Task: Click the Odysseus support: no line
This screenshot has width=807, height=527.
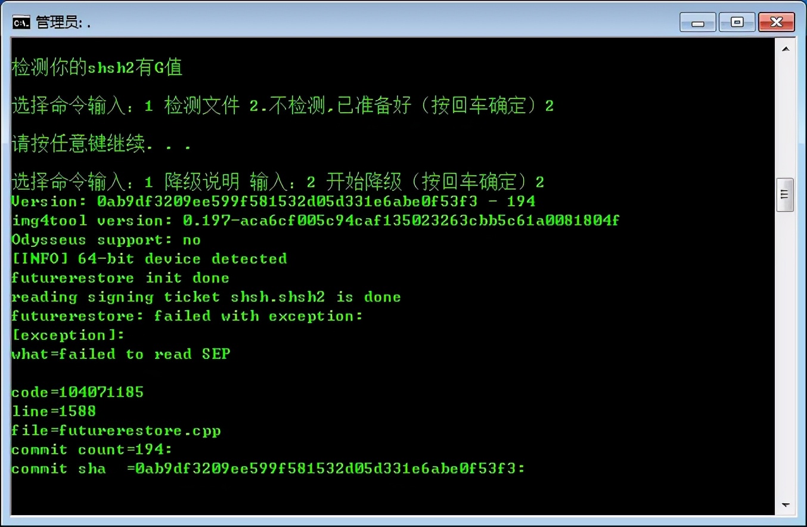Action: pyautogui.click(x=104, y=240)
